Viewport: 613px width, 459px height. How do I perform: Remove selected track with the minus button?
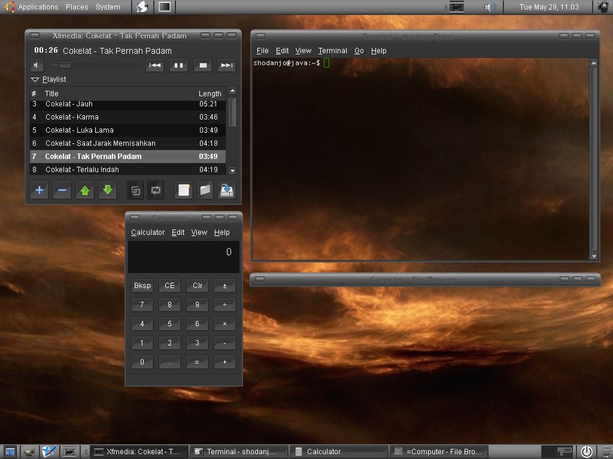(62, 190)
